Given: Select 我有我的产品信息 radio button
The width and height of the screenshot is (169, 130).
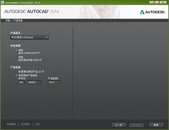Looking at the screenshot, I should coord(16,75).
